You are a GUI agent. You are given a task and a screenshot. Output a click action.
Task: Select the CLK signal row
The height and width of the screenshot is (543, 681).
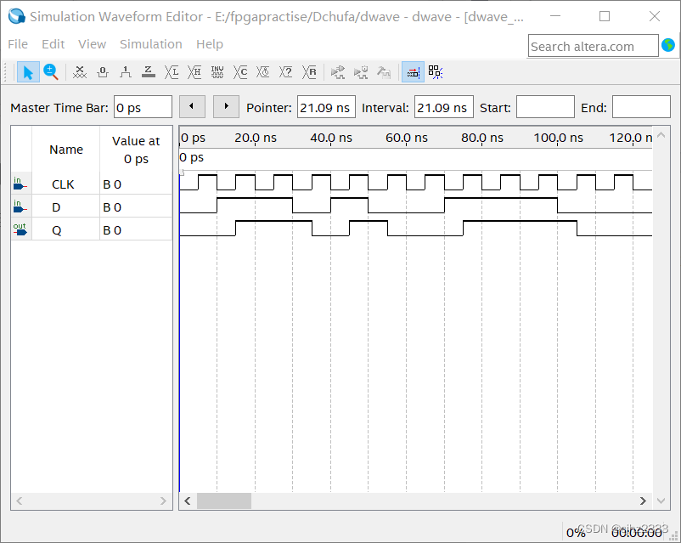(x=92, y=184)
